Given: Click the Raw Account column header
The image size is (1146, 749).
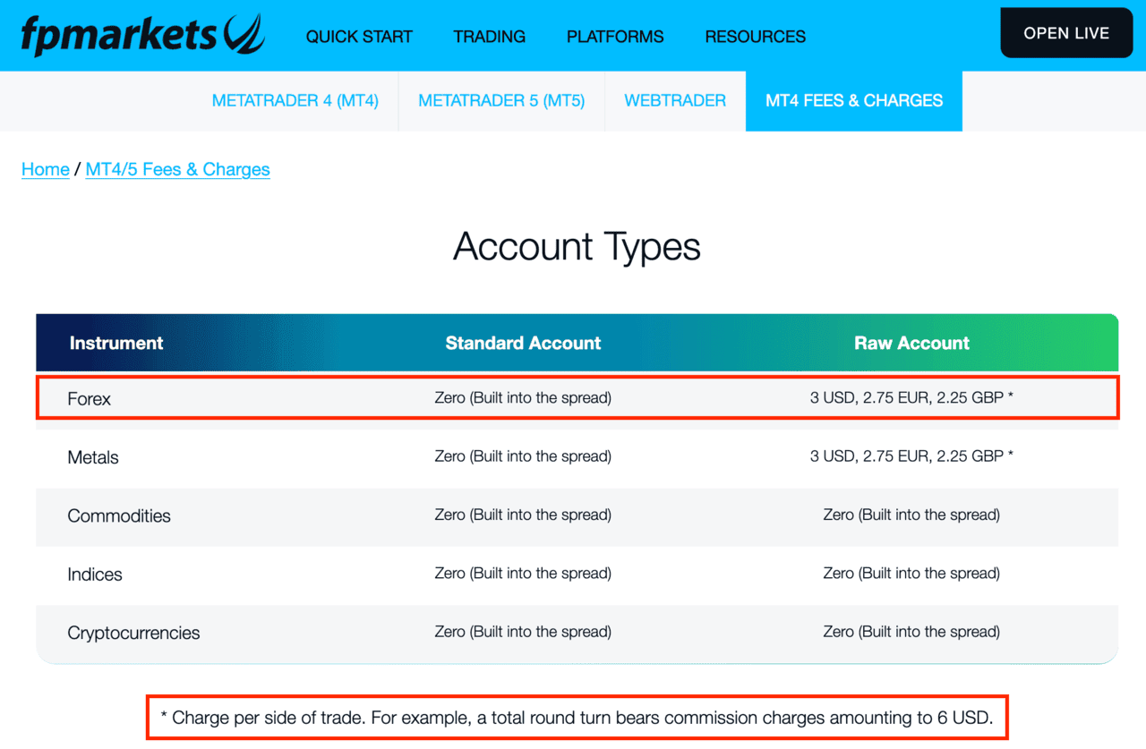Looking at the screenshot, I should [911, 343].
